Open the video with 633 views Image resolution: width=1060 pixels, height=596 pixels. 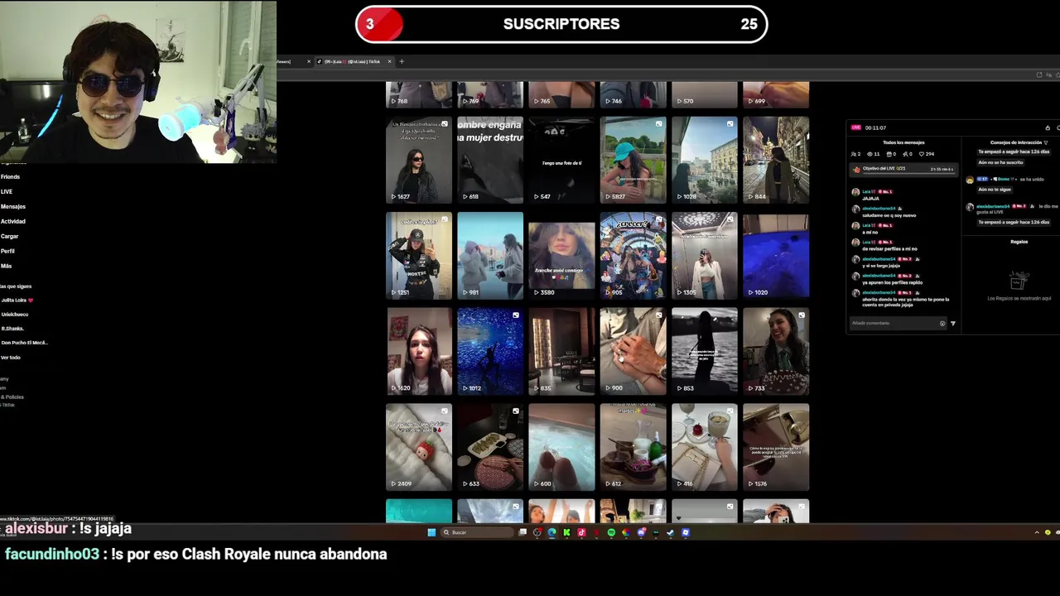pyautogui.click(x=490, y=447)
